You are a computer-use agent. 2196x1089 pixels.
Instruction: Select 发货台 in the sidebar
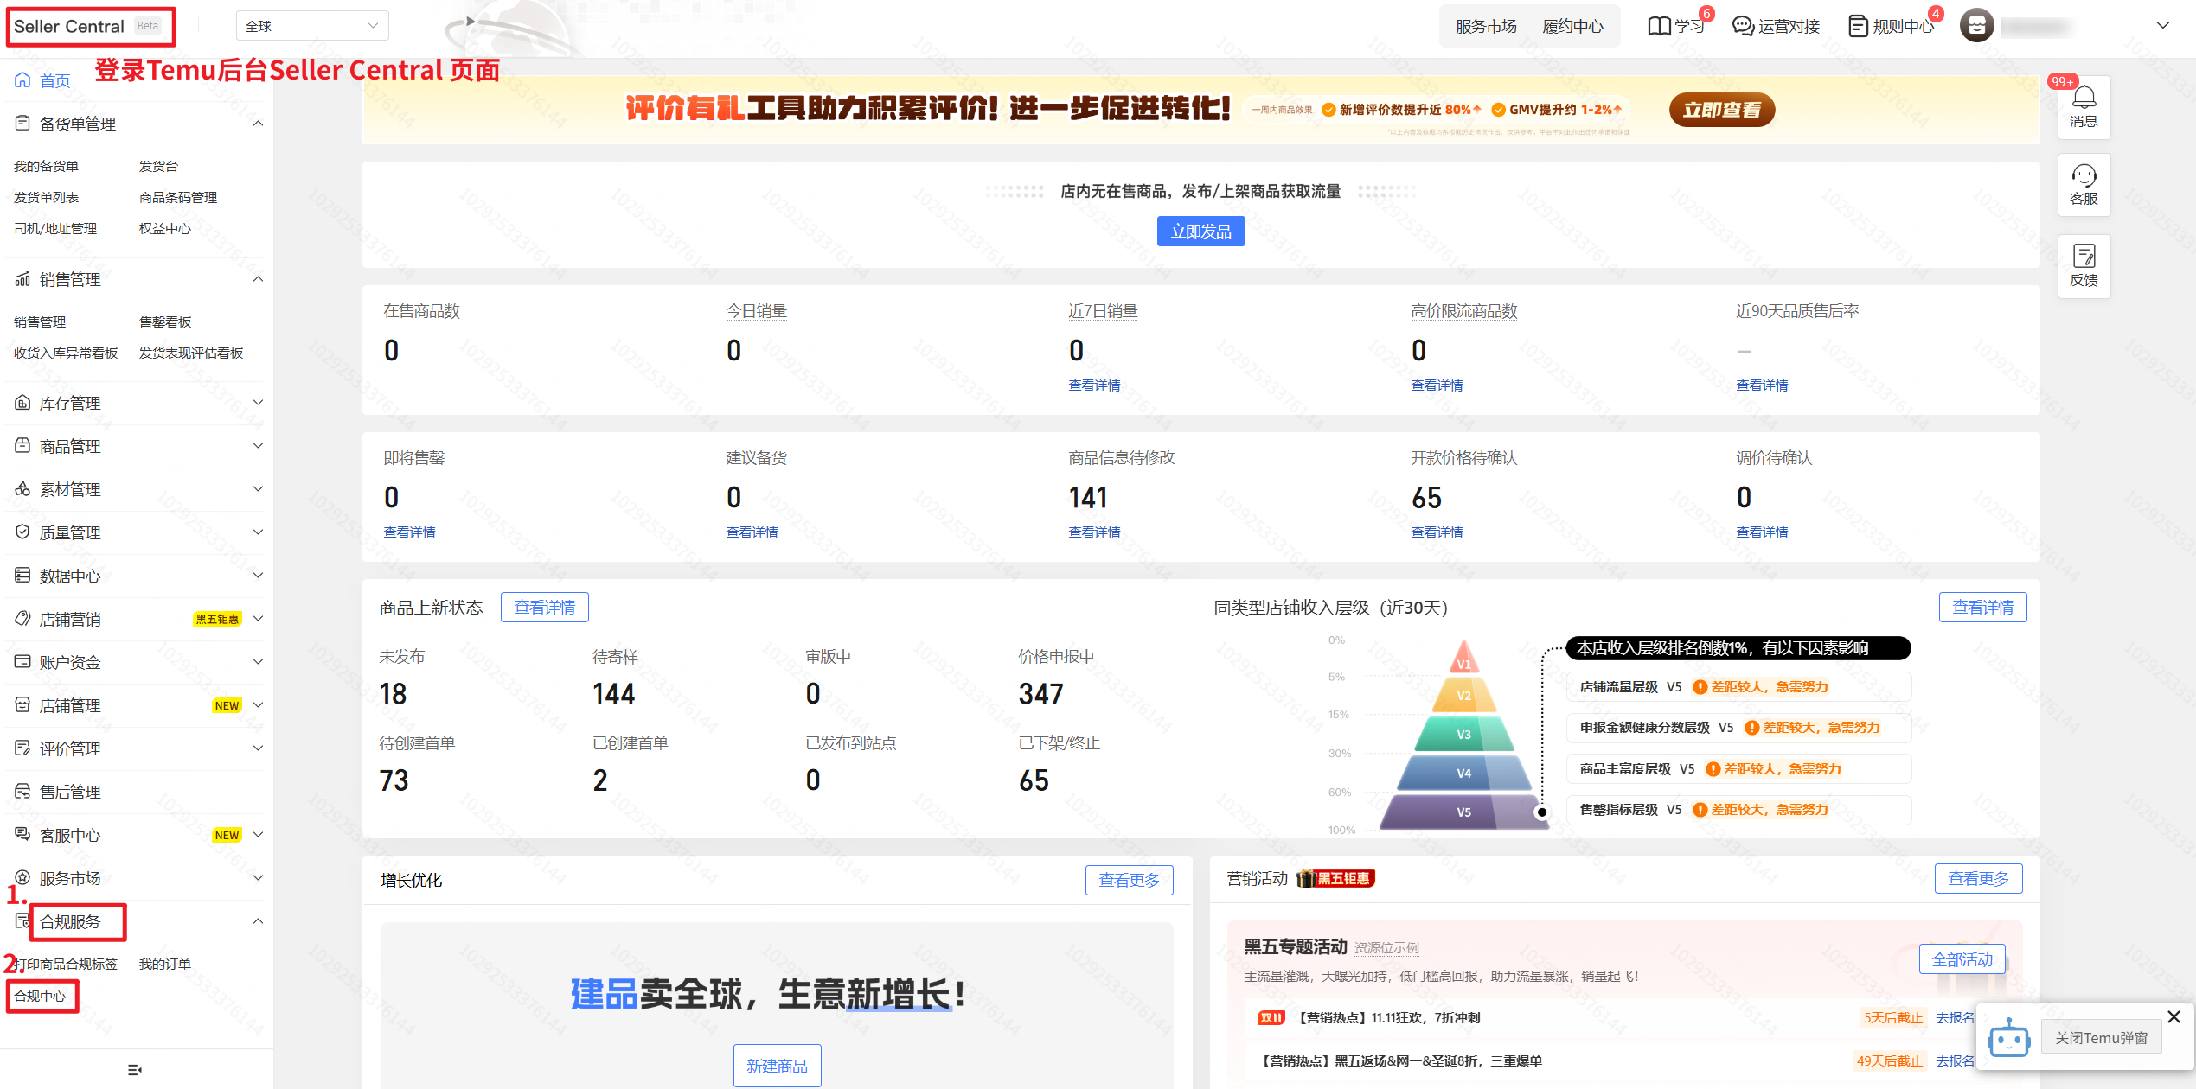158,166
